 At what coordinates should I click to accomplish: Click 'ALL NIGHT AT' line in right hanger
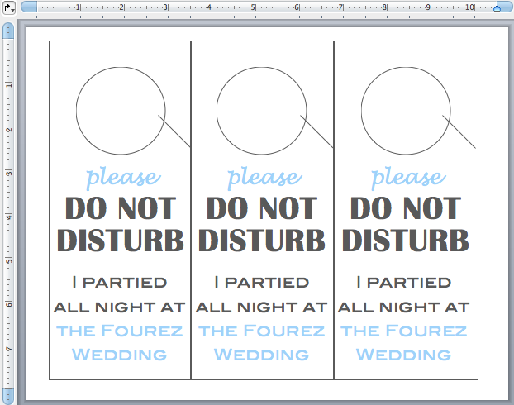coord(403,307)
